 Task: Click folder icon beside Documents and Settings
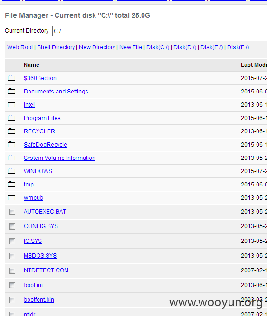(11, 91)
